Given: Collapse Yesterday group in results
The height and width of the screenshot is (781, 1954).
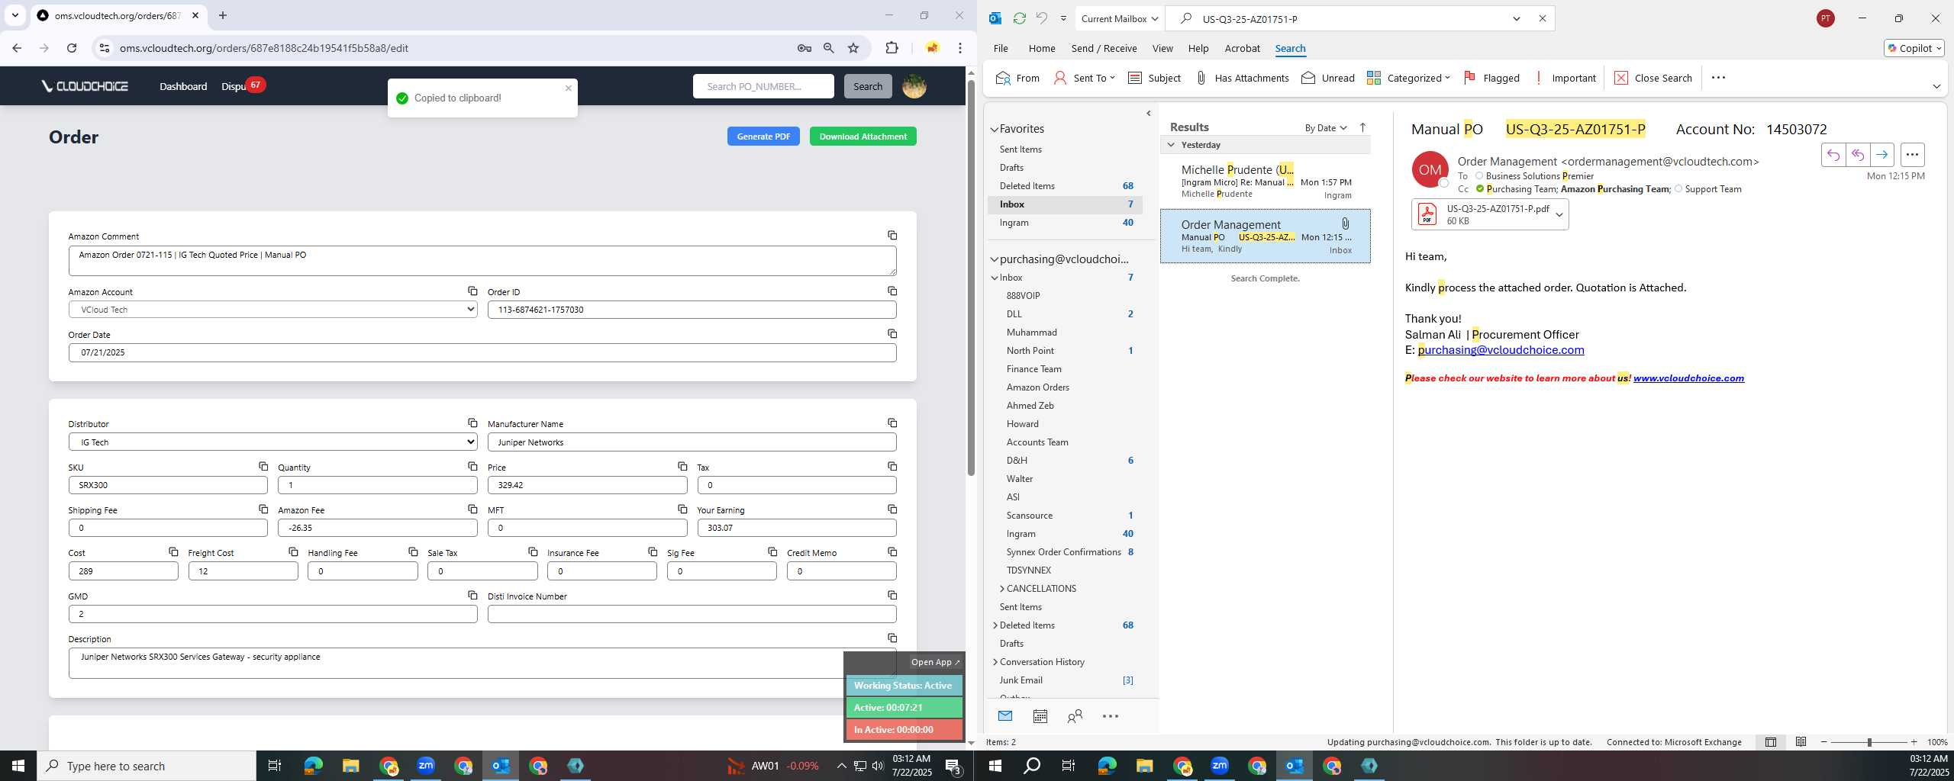Looking at the screenshot, I should pos(1171,145).
